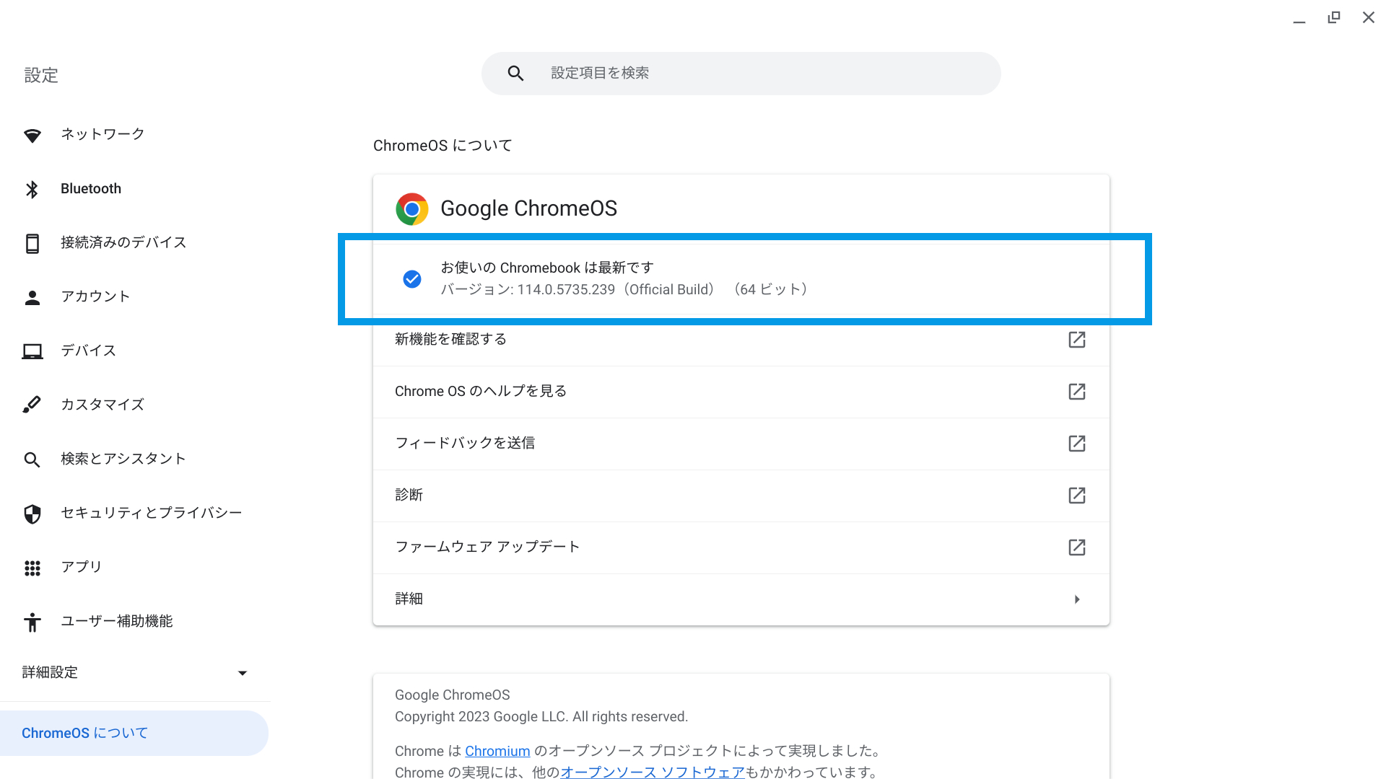Screen dimensions: 1386x779
Task: Click the customize brush icon
Action: (32, 405)
